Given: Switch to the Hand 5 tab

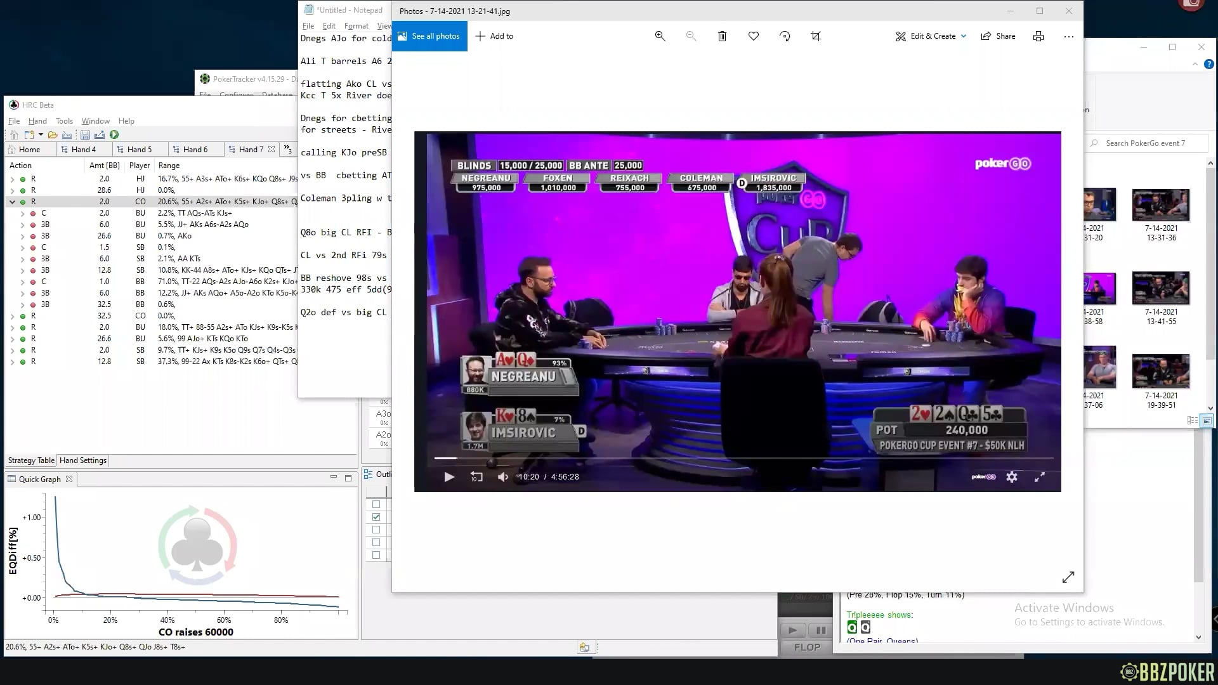Looking at the screenshot, I should [139, 149].
